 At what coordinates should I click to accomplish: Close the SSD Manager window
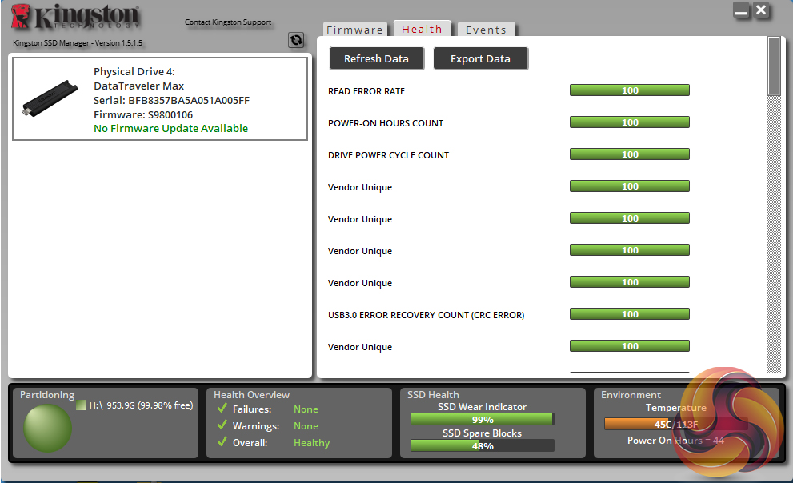761,10
